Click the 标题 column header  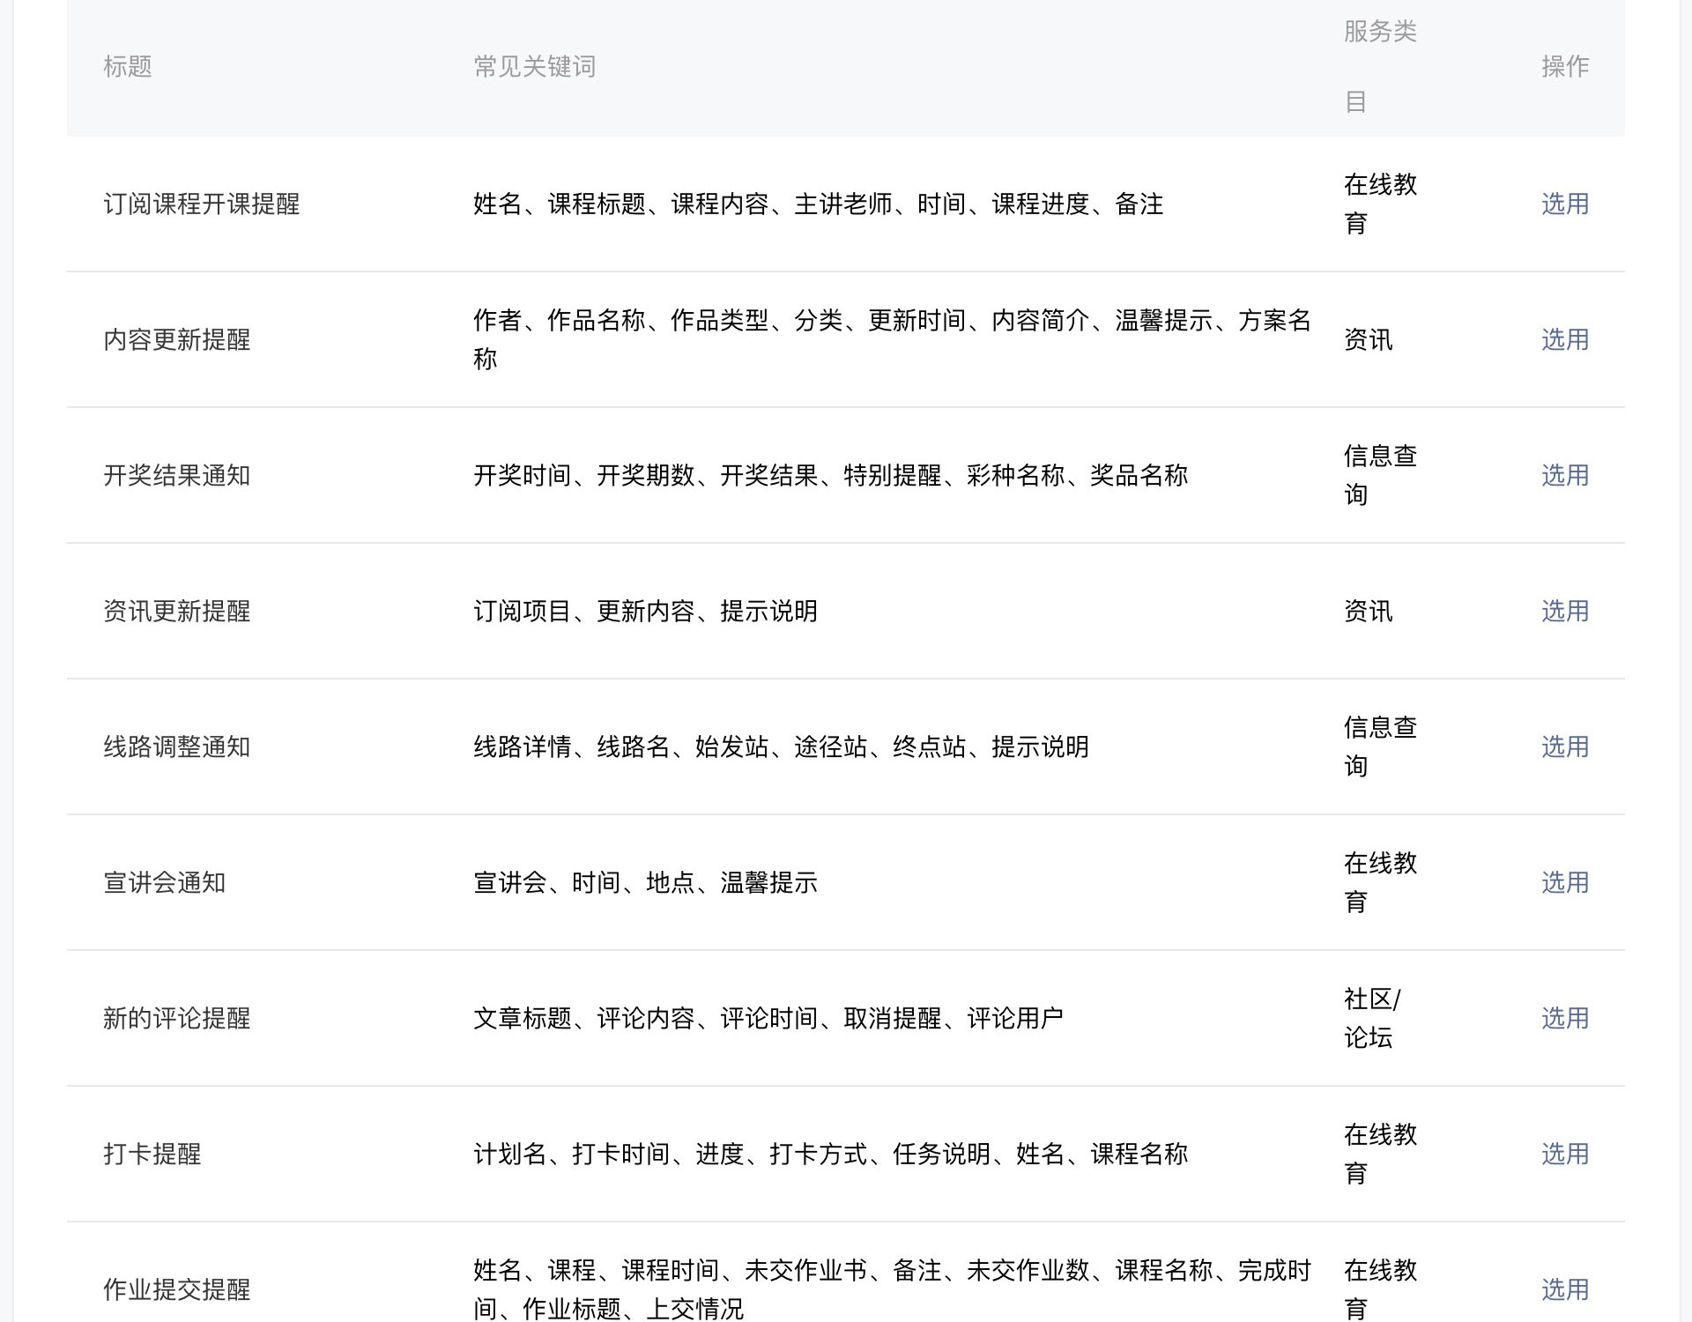tap(128, 66)
